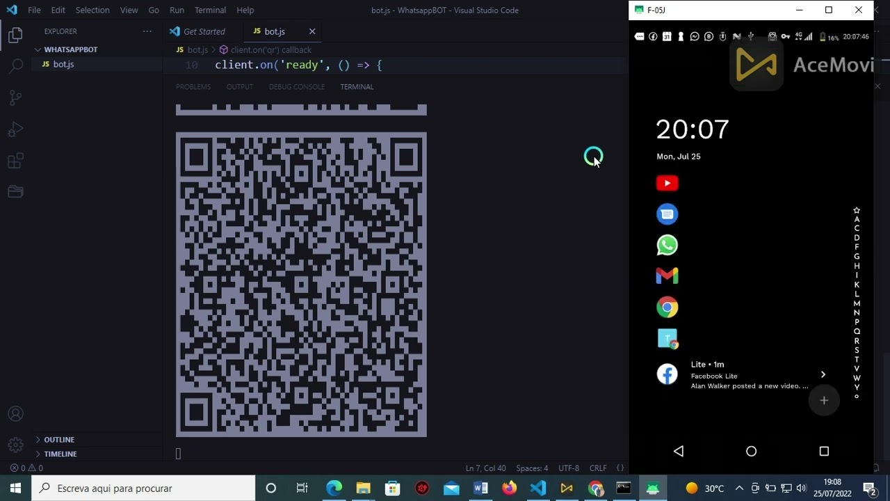Open the Run and Debug view
The height and width of the screenshot is (501, 890).
coord(15,129)
